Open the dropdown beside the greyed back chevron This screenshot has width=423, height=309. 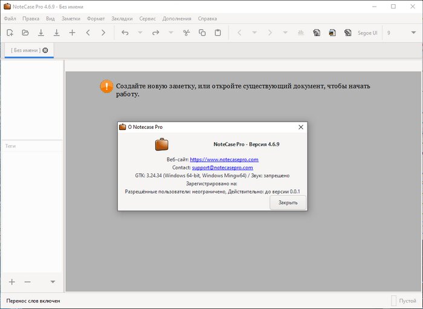(x=254, y=33)
